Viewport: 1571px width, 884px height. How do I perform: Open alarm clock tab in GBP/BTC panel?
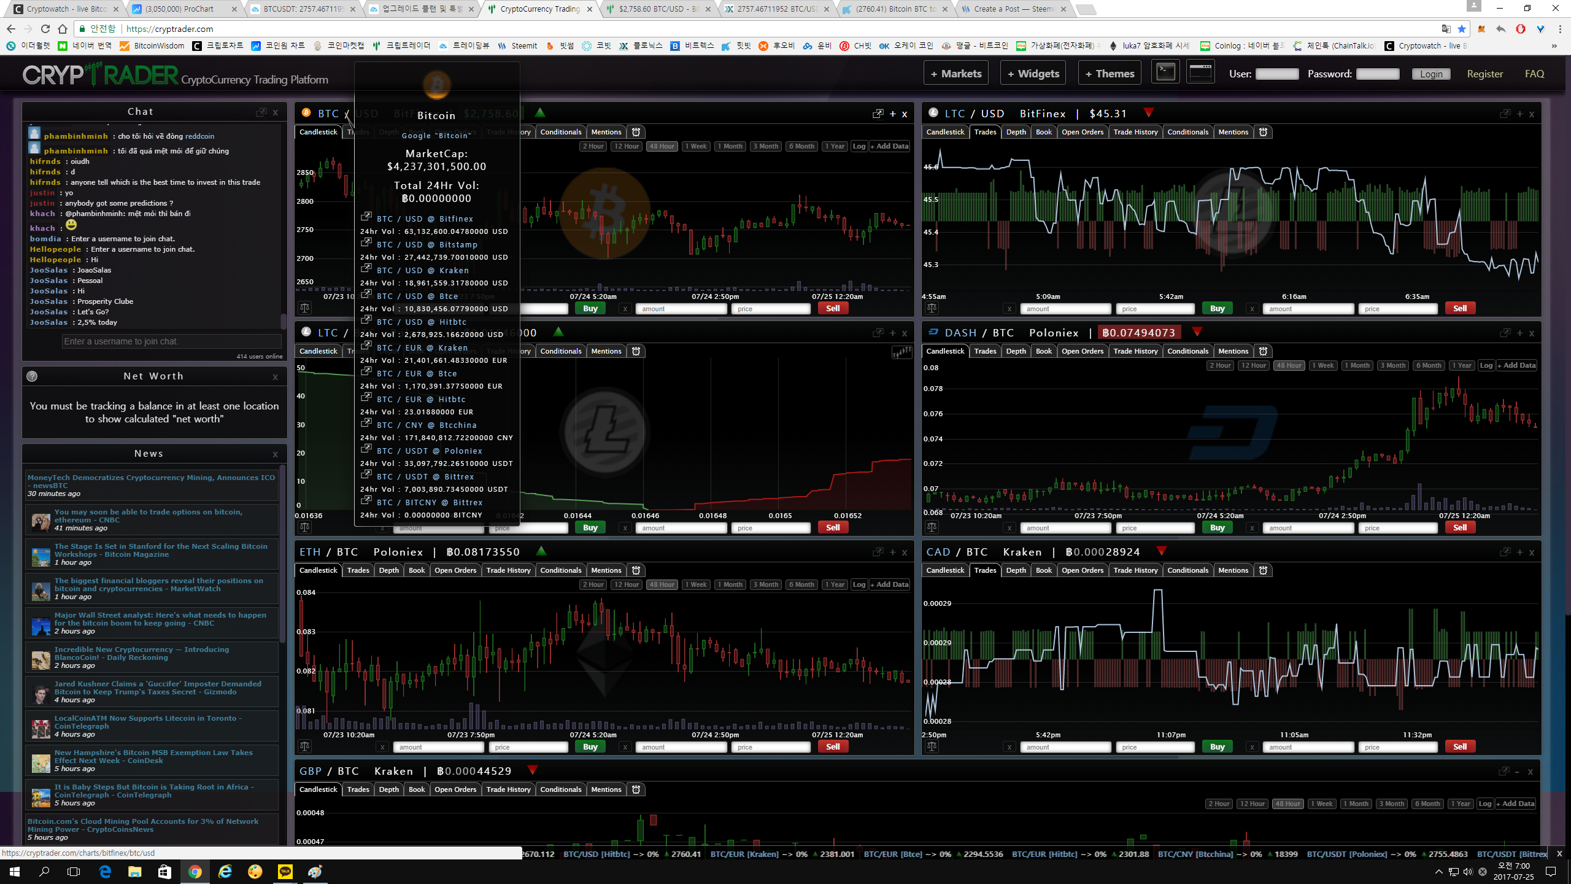(x=636, y=789)
